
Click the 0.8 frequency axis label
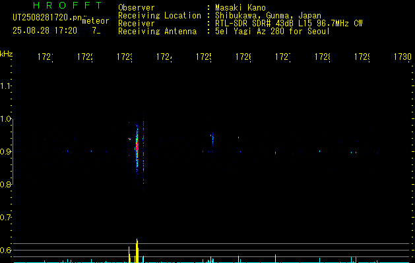(x=5, y=184)
